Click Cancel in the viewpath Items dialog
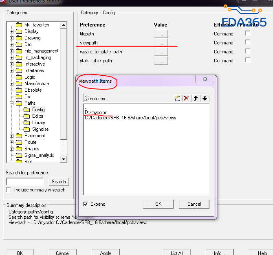Screen dimensions: 273x255 point(194,204)
